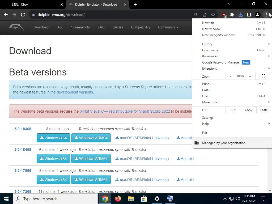
Task: Expand the Help submenu
Action: click(x=232, y=124)
